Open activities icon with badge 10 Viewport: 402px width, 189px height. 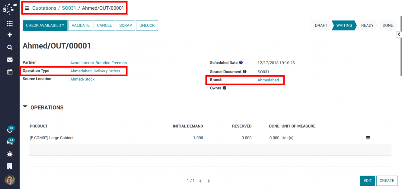pos(10,130)
